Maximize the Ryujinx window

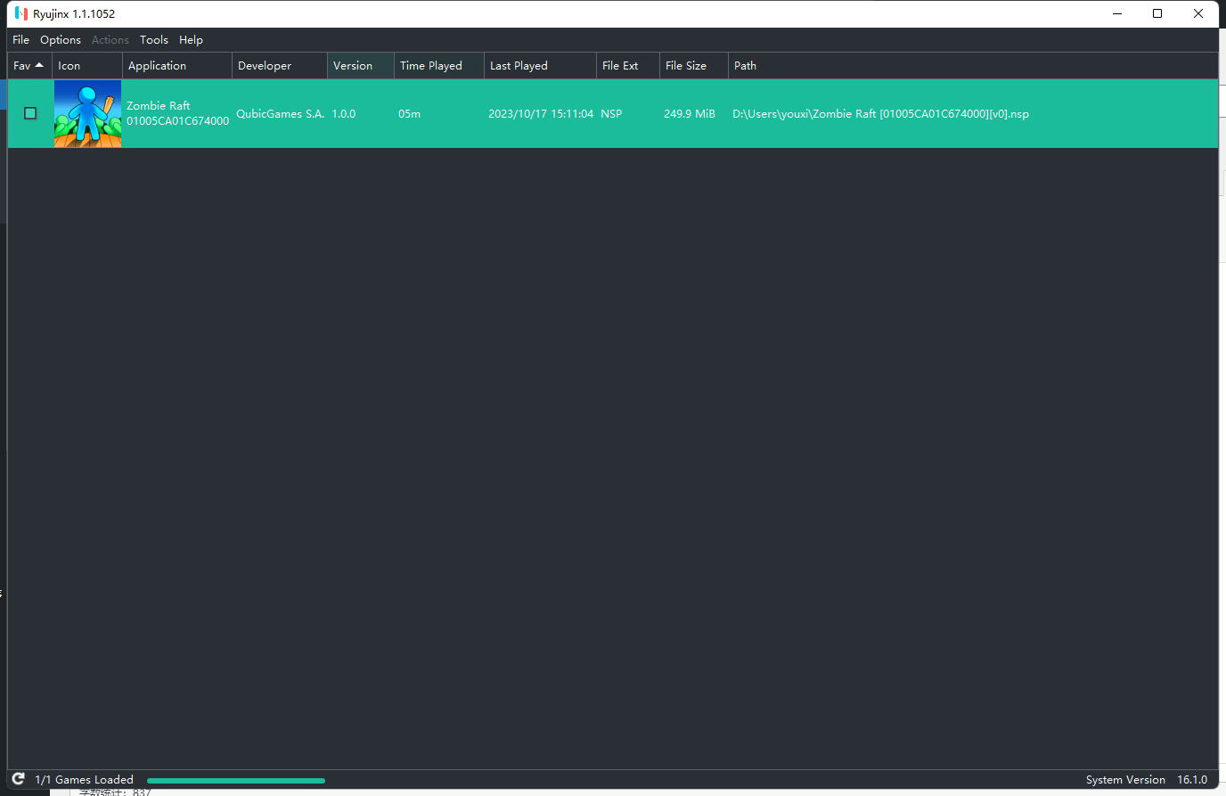[1157, 13]
